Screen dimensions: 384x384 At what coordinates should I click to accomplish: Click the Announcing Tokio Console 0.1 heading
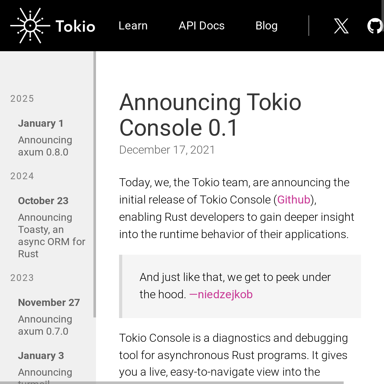(210, 115)
